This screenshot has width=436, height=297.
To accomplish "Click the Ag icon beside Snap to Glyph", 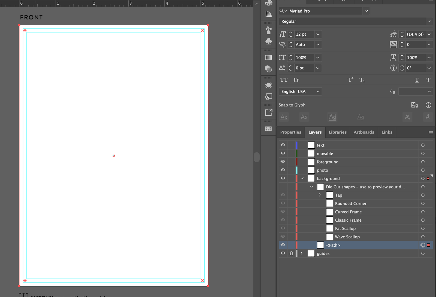I will (414, 105).
